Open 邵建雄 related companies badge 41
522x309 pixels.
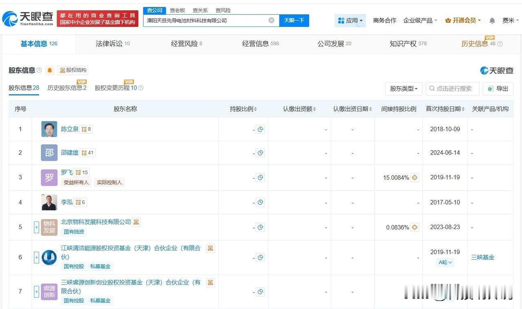click(x=87, y=153)
